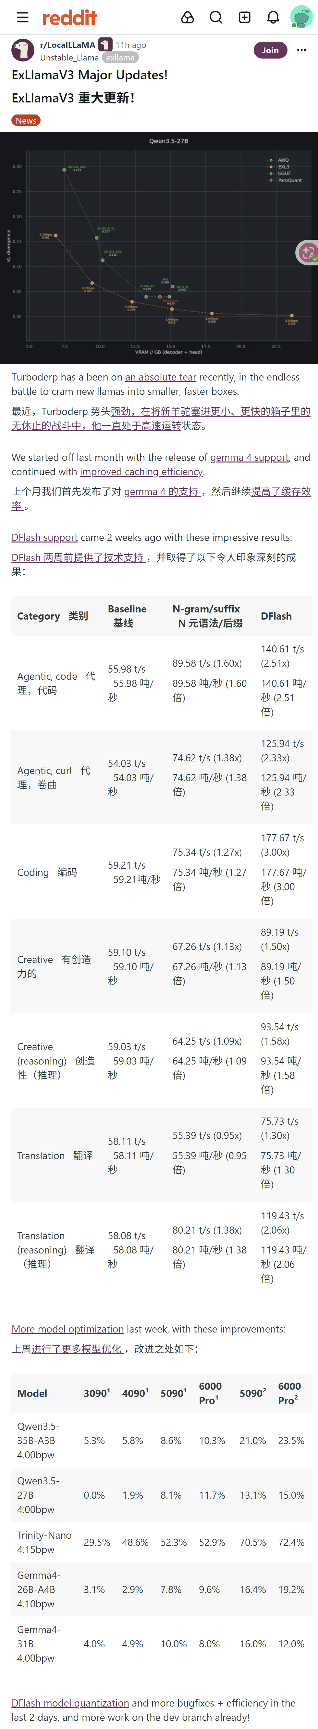Tap the search magnifier icon
318x1729 pixels.
tap(216, 18)
